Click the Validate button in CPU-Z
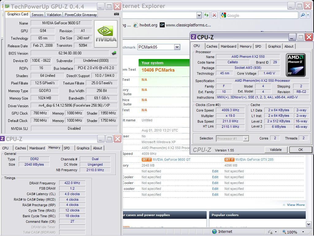 point(276,150)
